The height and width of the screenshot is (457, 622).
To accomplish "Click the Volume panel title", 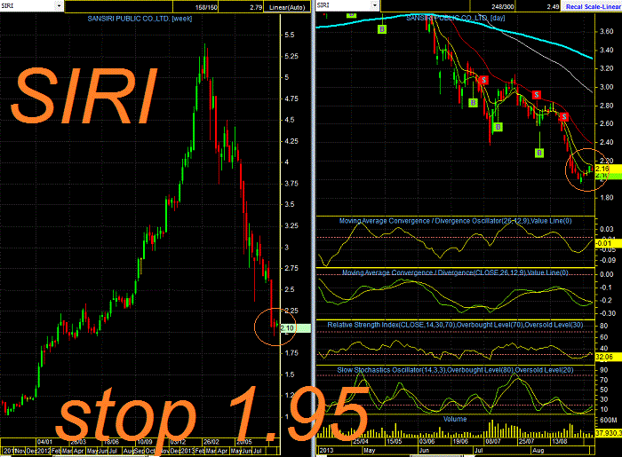I will (x=455, y=419).
